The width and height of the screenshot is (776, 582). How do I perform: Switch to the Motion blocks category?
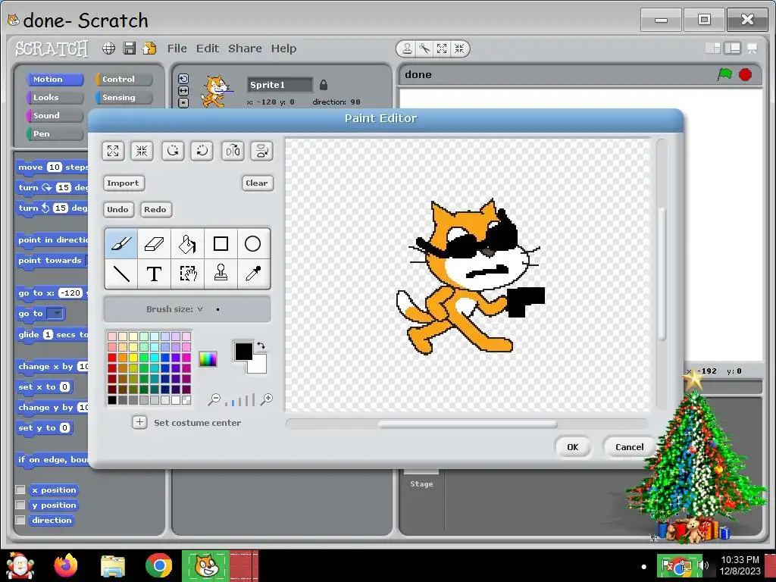55,79
